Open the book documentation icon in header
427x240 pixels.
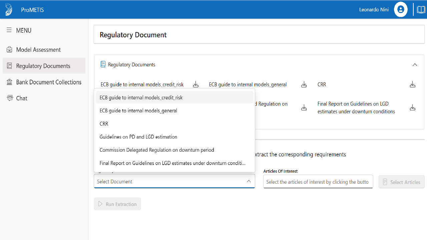pyautogui.click(x=421, y=9)
